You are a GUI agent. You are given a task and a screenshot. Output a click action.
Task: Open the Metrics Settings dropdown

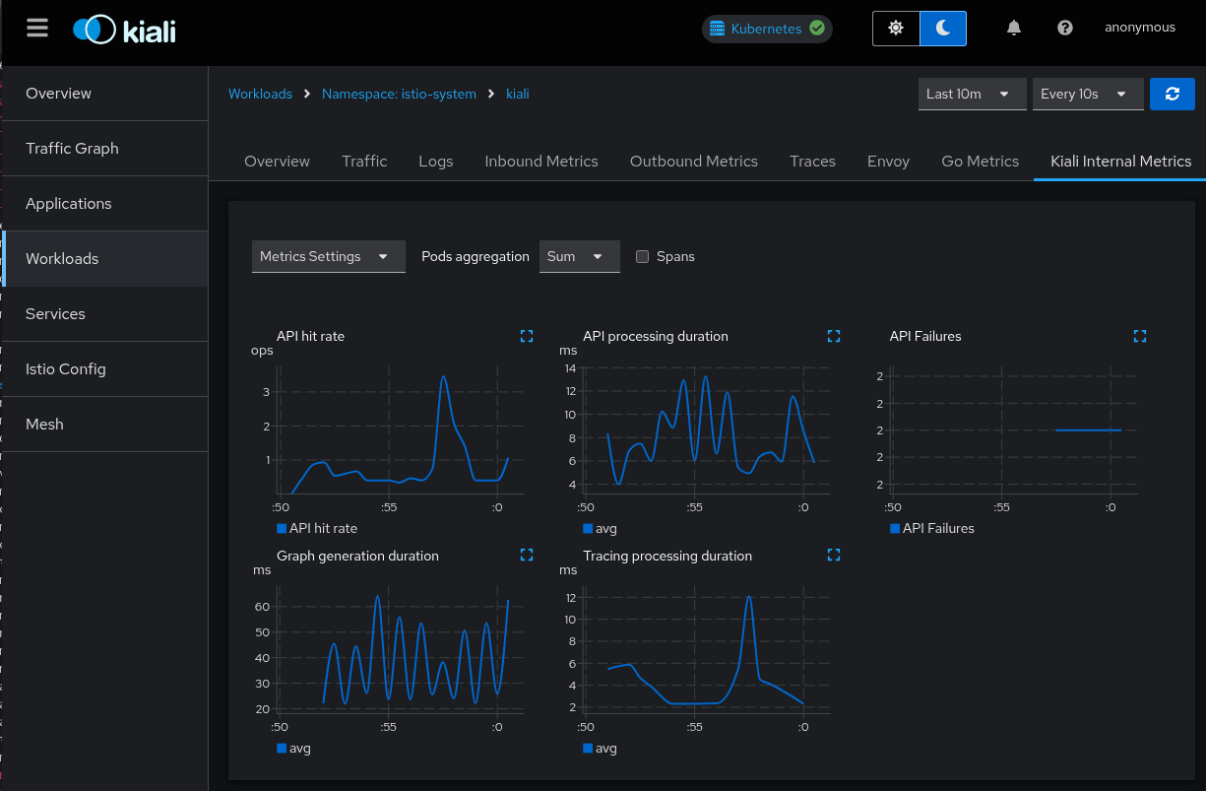coord(328,256)
